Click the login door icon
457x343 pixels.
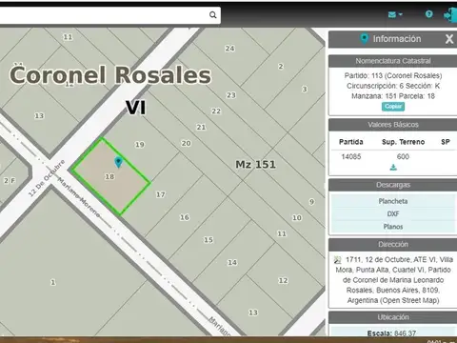[x=450, y=15]
